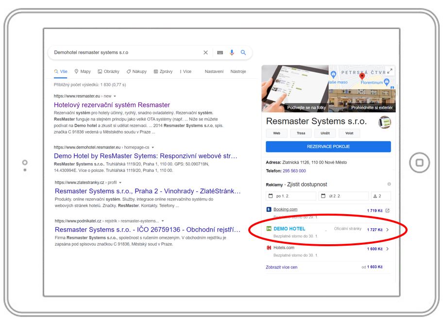
Task: Open the Nastavení search settings
Action: click(214, 71)
